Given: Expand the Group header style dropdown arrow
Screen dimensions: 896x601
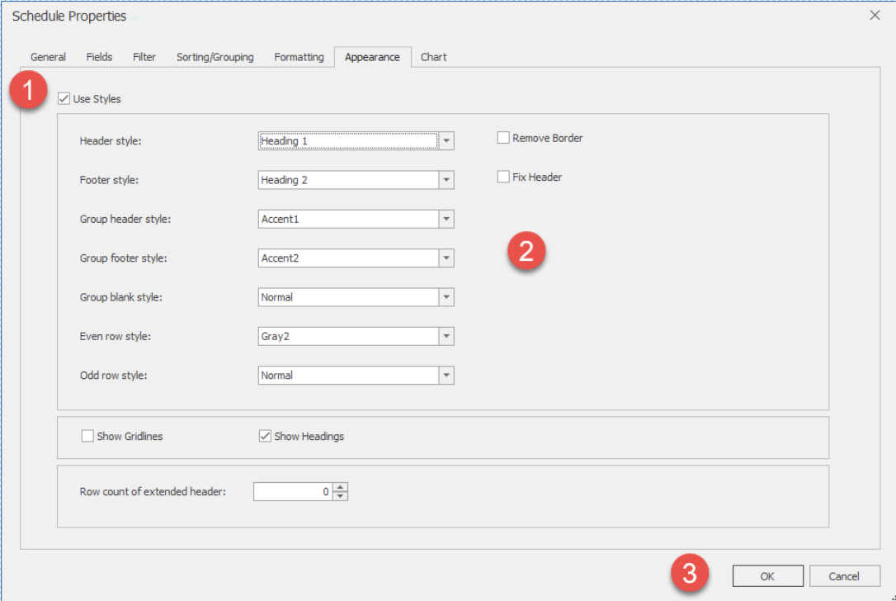Looking at the screenshot, I should [x=446, y=219].
